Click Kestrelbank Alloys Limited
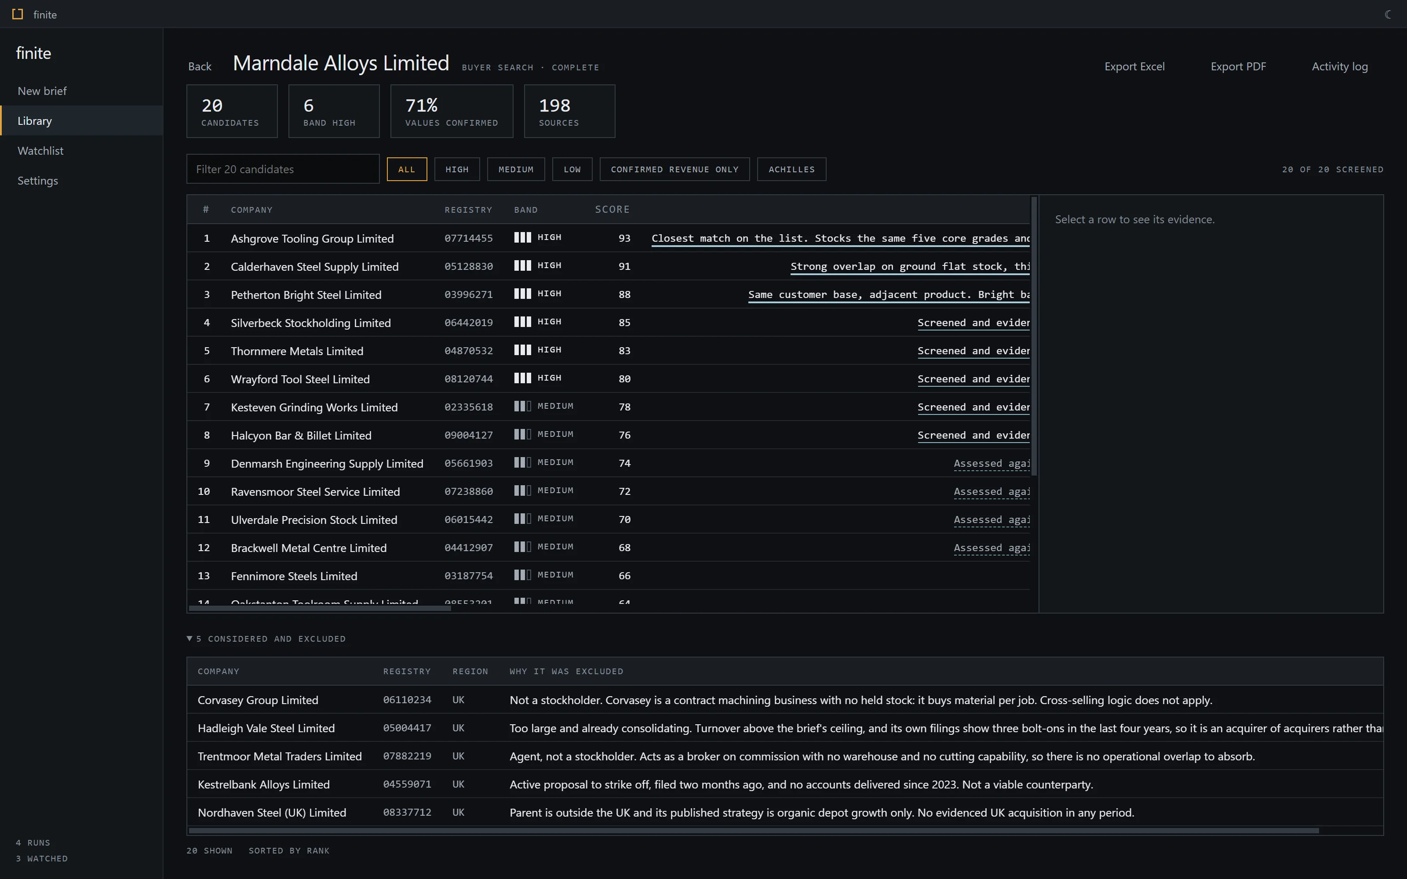This screenshot has height=879, width=1407. point(263,784)
